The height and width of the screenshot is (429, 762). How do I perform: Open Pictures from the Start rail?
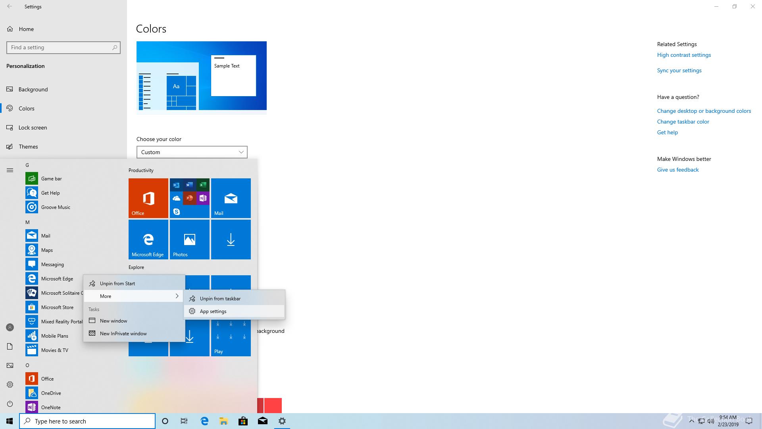coord(10,365)
